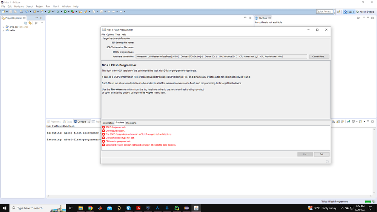Screen dimensions: 377x212
Task: Click the File Explorer taskbar icon
Action: pos(80,208)
